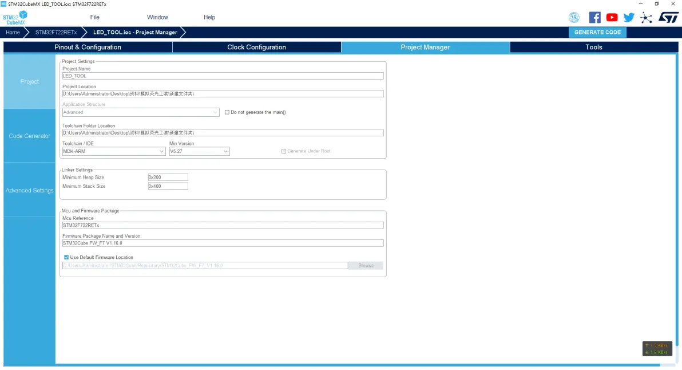Open the File menu
This screenshot has height=370, width=682.
[95, 17]
